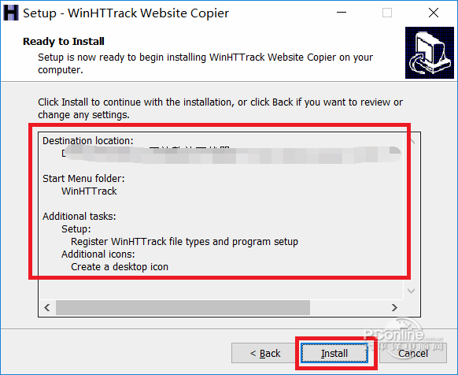
Task: Click the horizontal scrollbar left arrow
Action: point(47,307)
